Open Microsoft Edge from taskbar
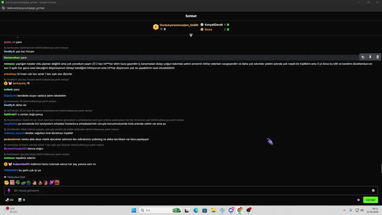The height and width of the screenshot is (215, 382). coord(196,210)
